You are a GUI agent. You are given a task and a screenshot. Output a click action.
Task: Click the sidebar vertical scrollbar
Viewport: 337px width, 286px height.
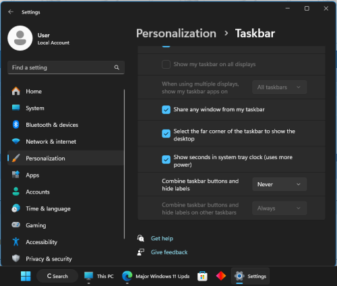coord(124,164)
